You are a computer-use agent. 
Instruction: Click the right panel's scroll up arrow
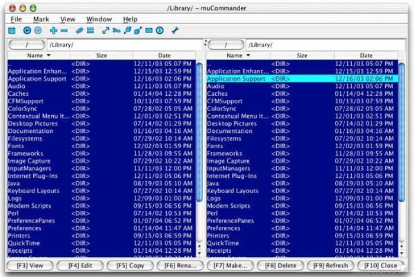pyautogui.click(x=402, y=246)
